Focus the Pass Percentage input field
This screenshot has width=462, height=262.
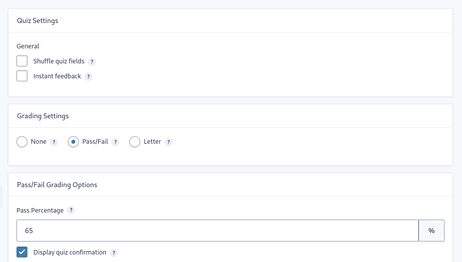coord(218,231)
